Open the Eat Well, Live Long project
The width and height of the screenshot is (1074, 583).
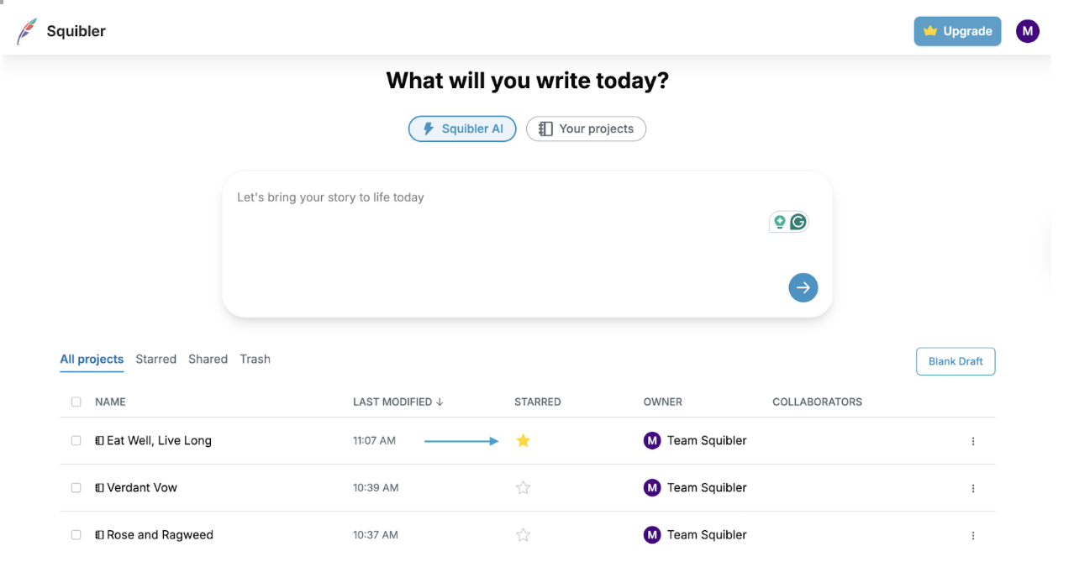pos(159,440)
